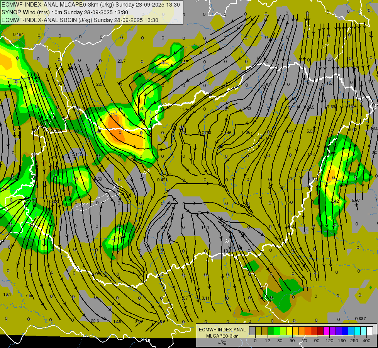The width and height of the screenshot is (378, 348).
Task: Click the map value 4.61
Action: pyautogui.click(x=290, y=131)
